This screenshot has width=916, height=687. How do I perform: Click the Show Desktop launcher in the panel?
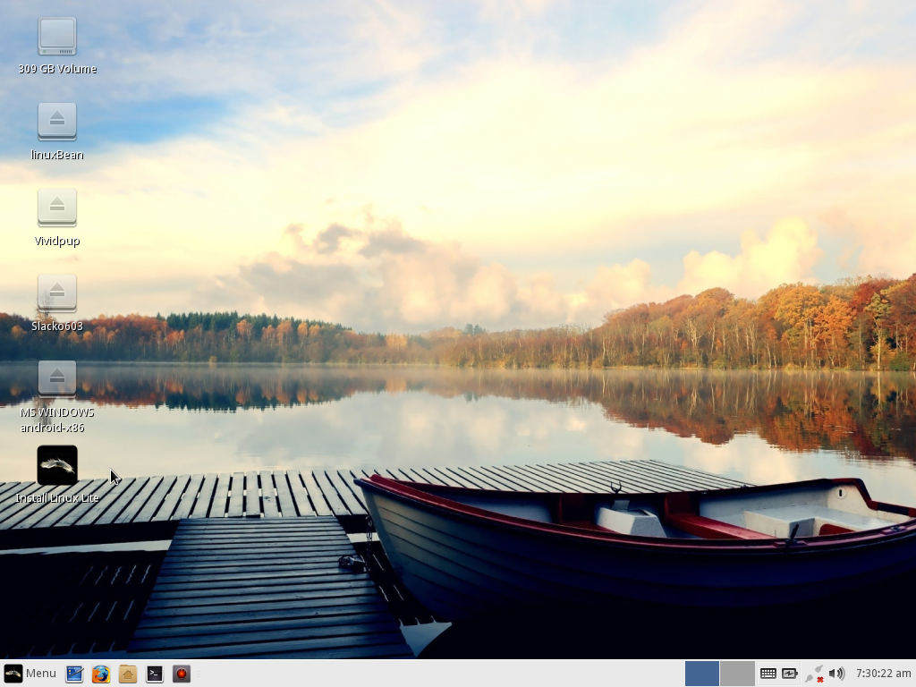click(x=74, y=674)
